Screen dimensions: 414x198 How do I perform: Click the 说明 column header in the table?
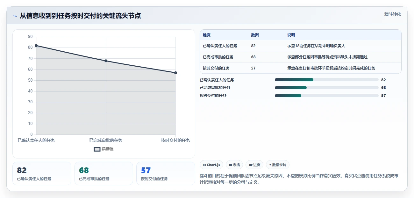[x=291, y=35]
